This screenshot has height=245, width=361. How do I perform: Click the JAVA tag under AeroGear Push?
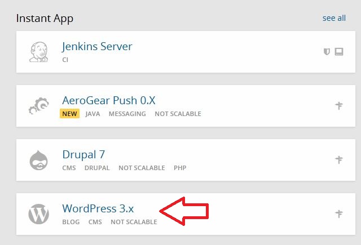tap(93, 114)
